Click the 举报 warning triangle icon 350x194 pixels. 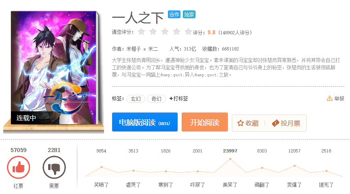click(x=330, y=98)
